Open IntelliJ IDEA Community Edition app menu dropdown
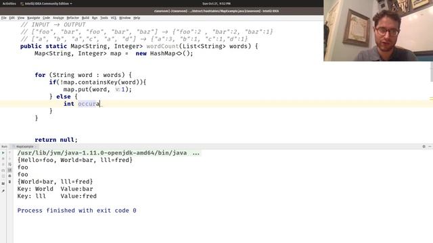 pos(46,3)
